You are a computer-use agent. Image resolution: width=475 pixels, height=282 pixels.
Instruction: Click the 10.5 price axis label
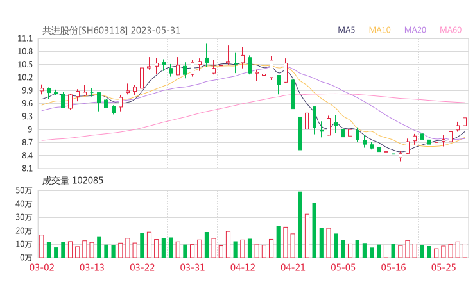tap(25, 65)
